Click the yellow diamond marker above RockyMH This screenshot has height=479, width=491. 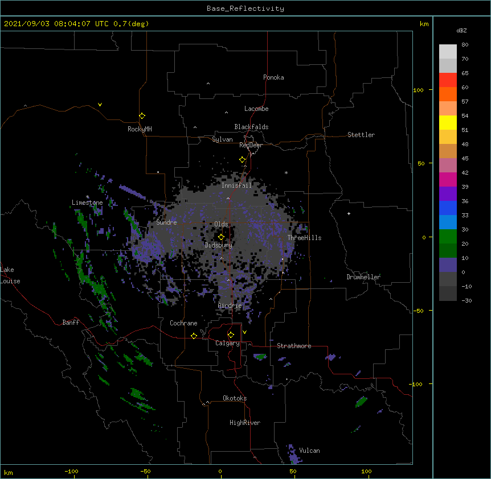coord(142,116)
